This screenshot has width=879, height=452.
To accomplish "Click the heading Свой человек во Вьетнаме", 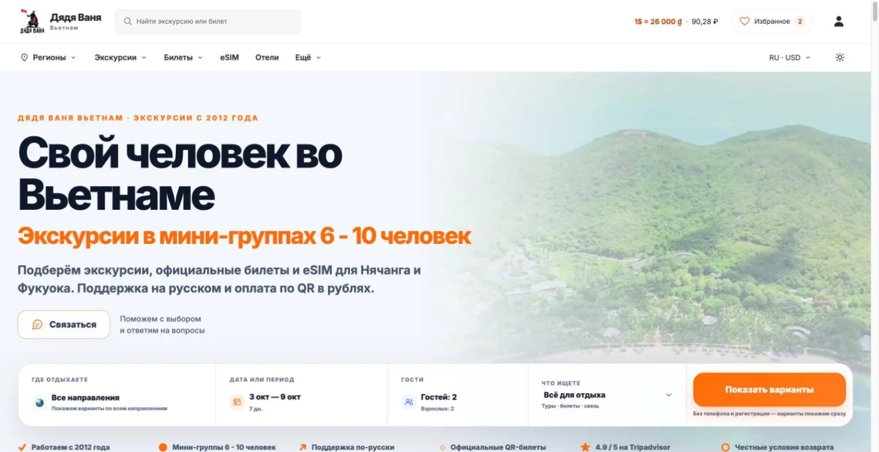I will (180, 175).
